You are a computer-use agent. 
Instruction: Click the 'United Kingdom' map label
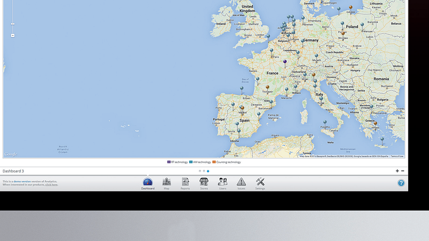coord(247,9)
